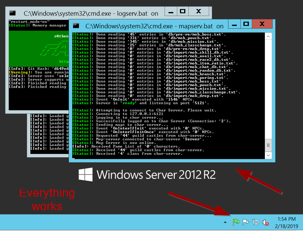
Task: Click line "Server is 'ready' and listening on port '5121'"
Action: (x=141, y=103)
